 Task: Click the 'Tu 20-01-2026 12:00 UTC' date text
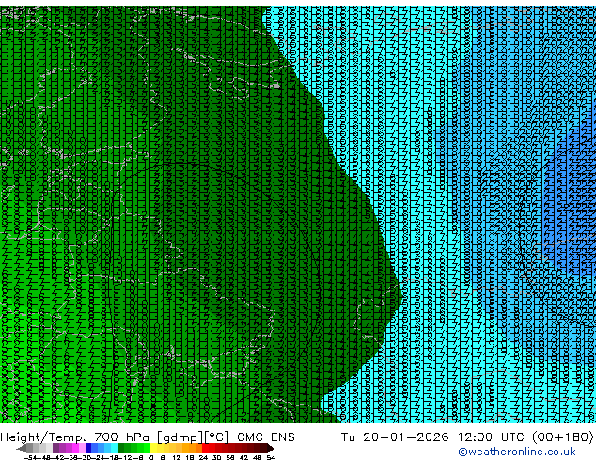[x=433, y=437]
